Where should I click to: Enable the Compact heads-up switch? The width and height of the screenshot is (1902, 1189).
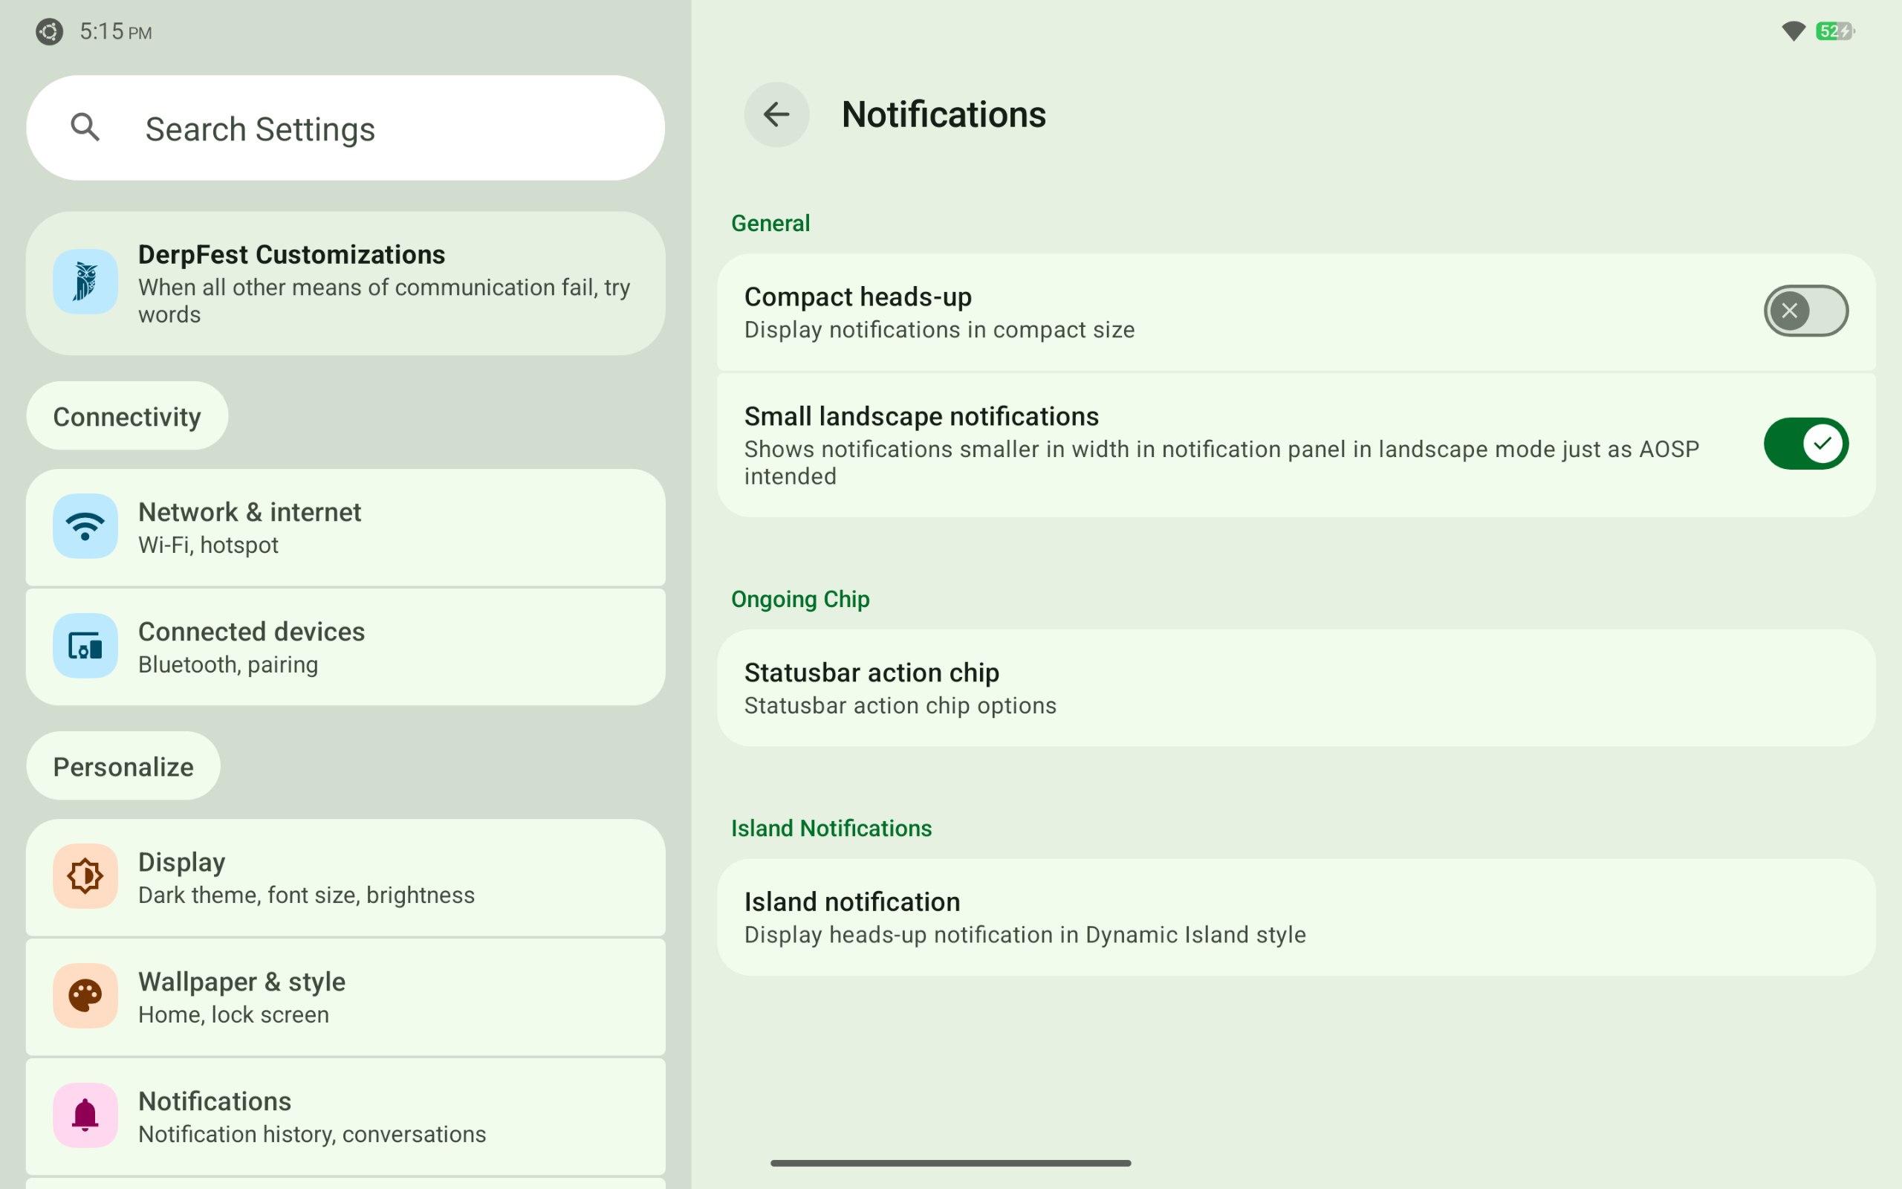coord(1805,311)
